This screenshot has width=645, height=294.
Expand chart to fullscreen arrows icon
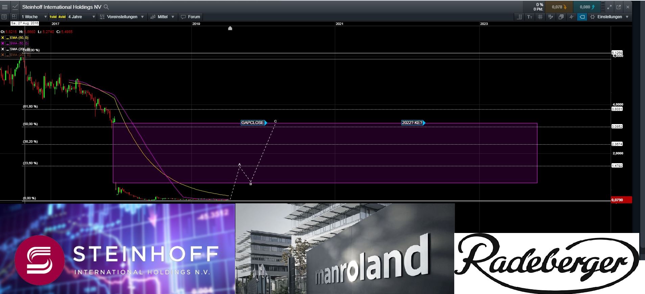[x=609, y=7]
